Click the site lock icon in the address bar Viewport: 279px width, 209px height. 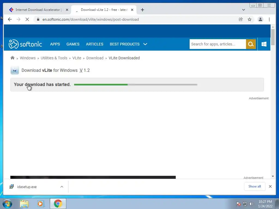(x=38, y=19)
